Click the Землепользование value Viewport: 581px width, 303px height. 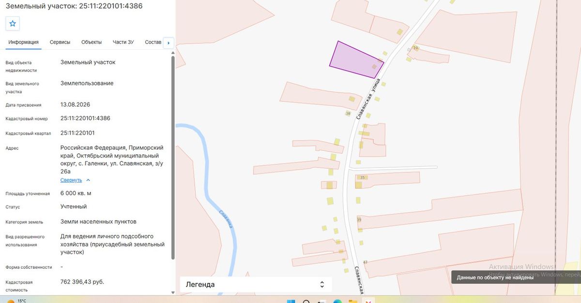(x=87, y=83)
